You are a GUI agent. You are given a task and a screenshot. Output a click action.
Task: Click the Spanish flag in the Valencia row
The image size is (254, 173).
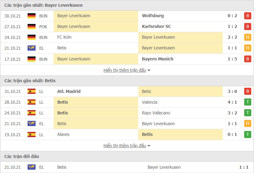click(x=32, y=102)
